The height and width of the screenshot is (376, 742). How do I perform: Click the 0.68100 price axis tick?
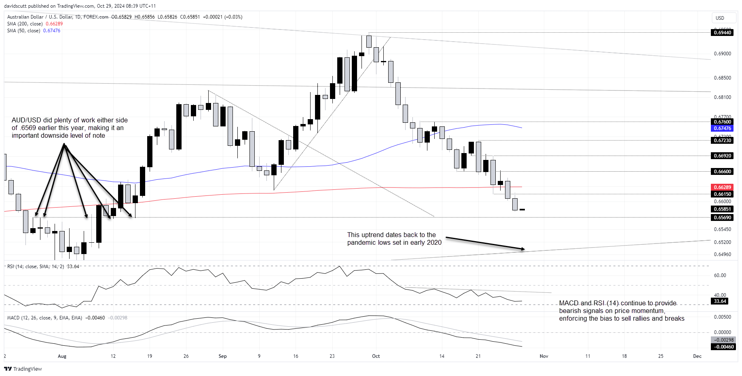pyautogui.click(x=722, y=97)
